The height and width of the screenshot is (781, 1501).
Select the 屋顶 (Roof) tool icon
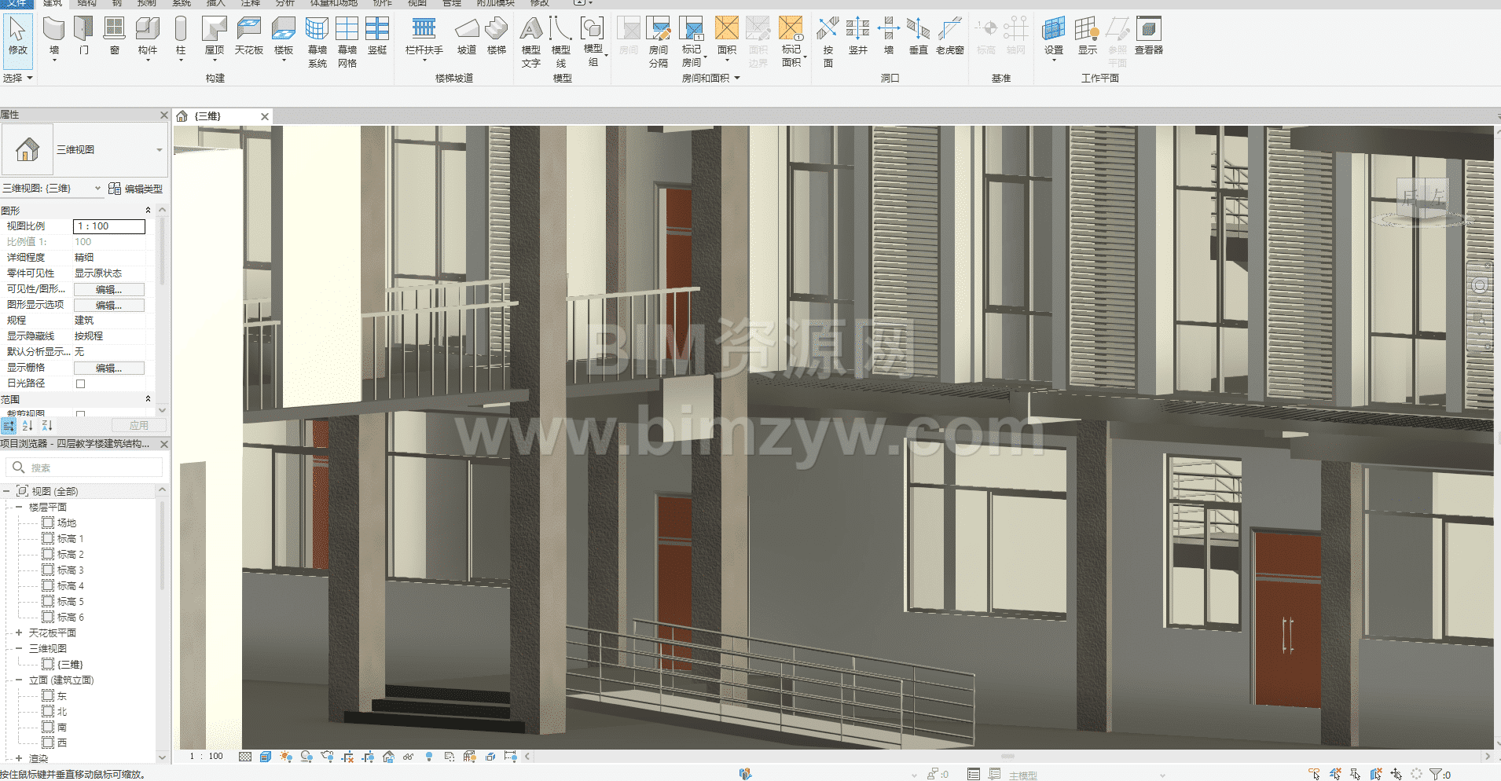215,29
